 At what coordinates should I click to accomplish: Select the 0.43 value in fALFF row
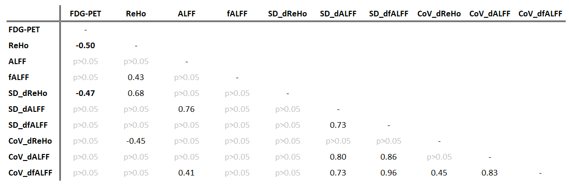[x=136, y=77]
